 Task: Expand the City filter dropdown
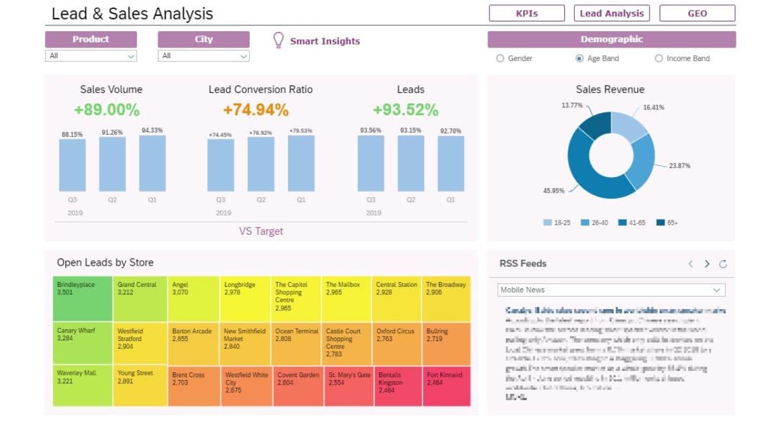pyautogui.click(x=203, y=56)
